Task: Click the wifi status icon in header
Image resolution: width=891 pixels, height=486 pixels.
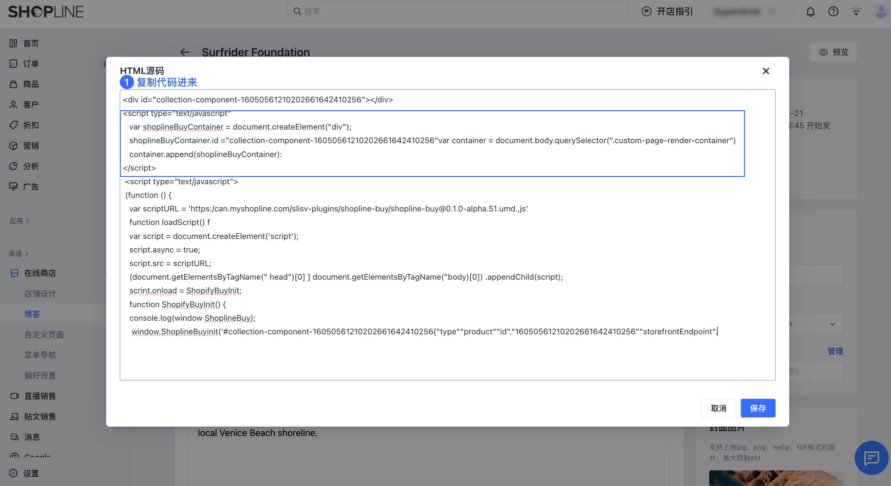Action: (856, 12)
